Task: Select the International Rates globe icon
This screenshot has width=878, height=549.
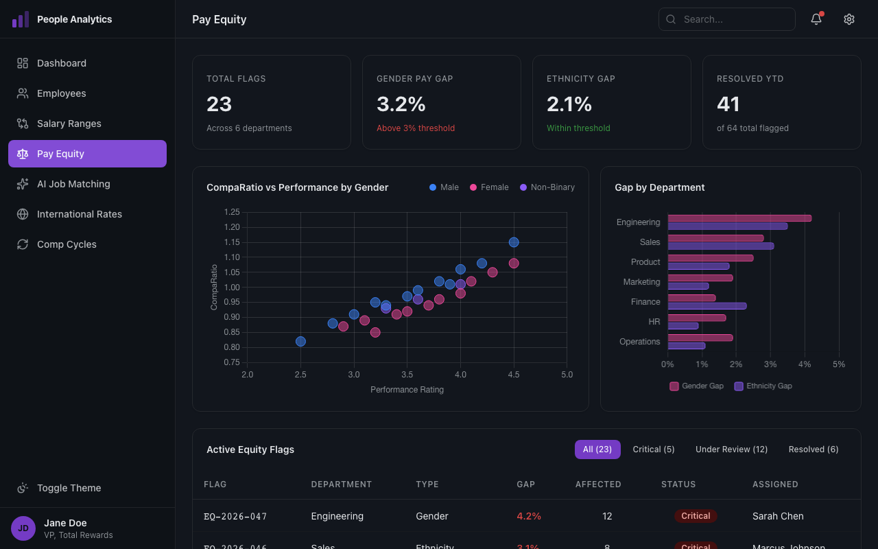Action: point(22,214)
